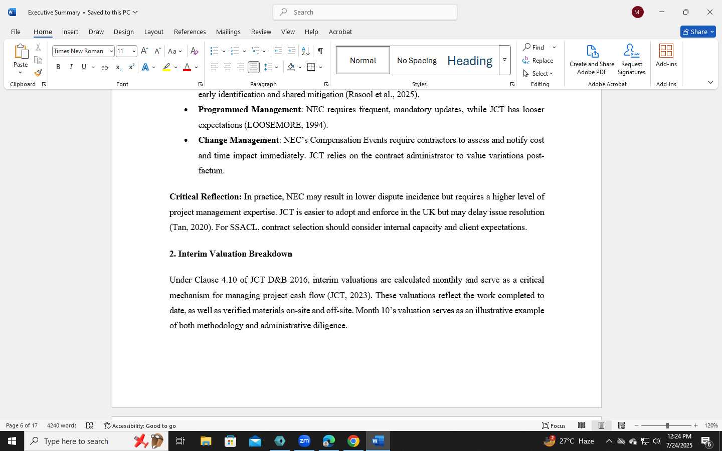This screenshot has width=722, height=451.
Task: Toggle numbered list formatting
Action: pyautogui.click(x=235, y=51)
